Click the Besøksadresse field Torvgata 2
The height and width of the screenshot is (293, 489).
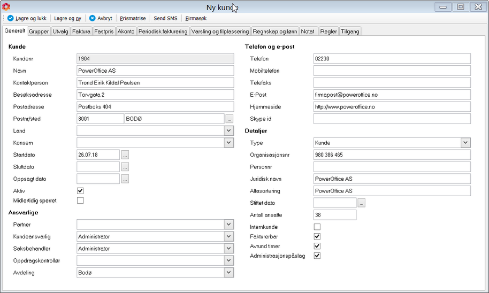coord(155,95)
